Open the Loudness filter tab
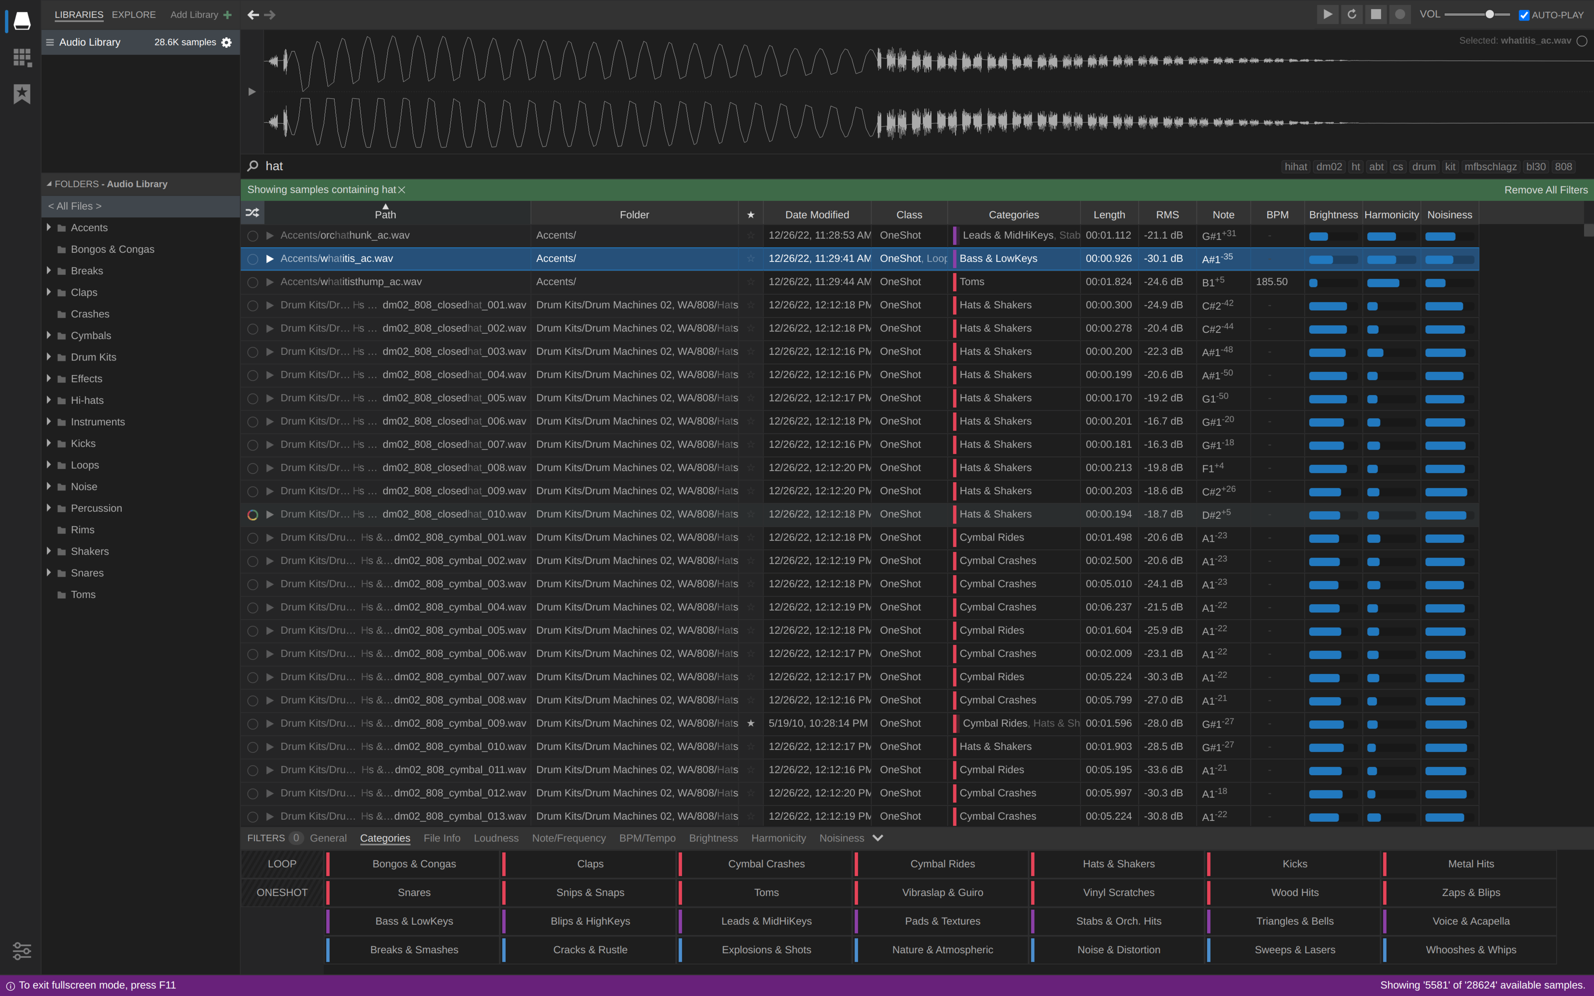Screen dimensions: 1594x996 tap(496, 838)
